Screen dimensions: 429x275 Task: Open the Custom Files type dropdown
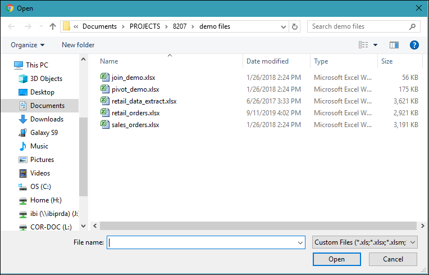pos(365,242)
